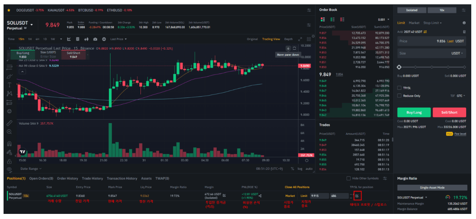Enable the TP/SL checkbox

pyautogui.click(x=399, y=88)
